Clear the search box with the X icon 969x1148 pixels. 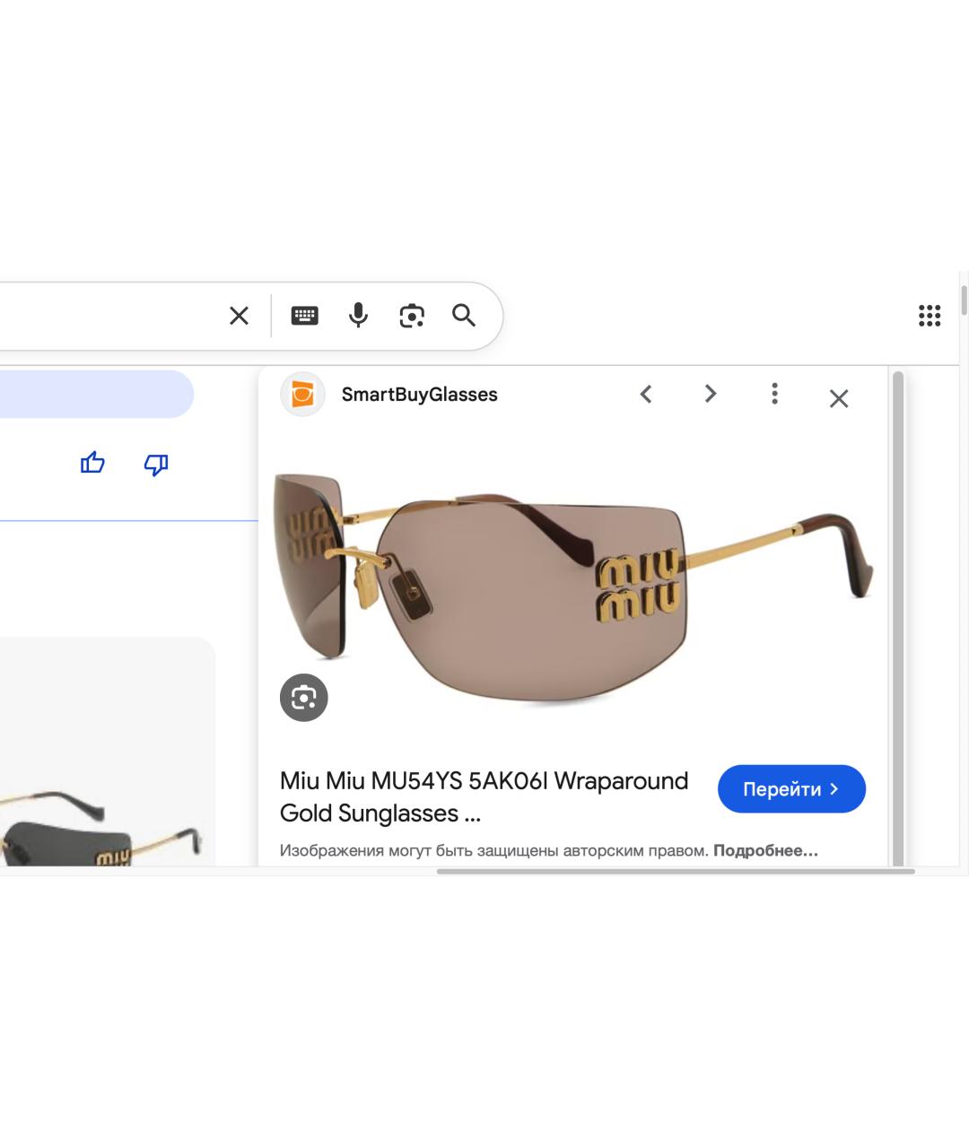(239, 316)
